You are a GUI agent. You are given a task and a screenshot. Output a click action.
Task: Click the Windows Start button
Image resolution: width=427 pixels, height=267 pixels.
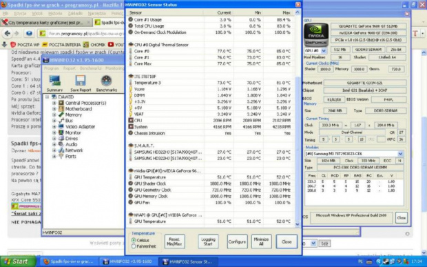(x=18, y=261)
